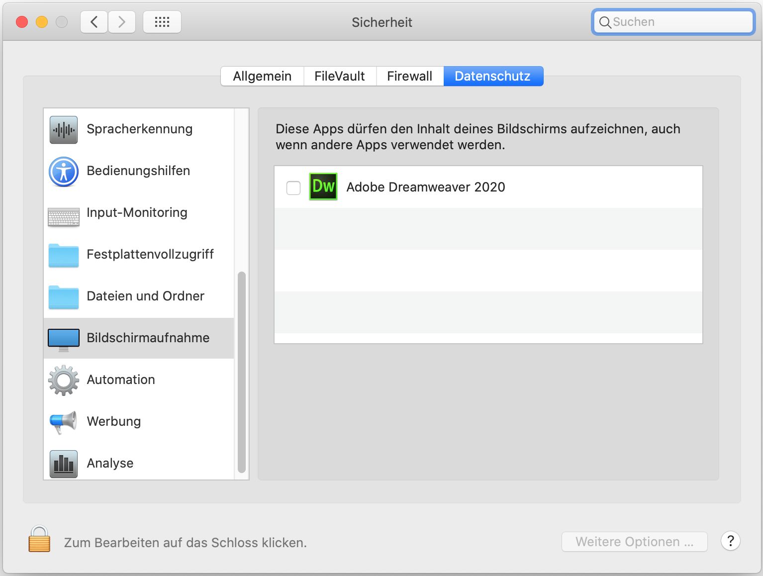Click the sidebar list scrollbar thumb
763x576 pixels.
(x=242, y=372)
